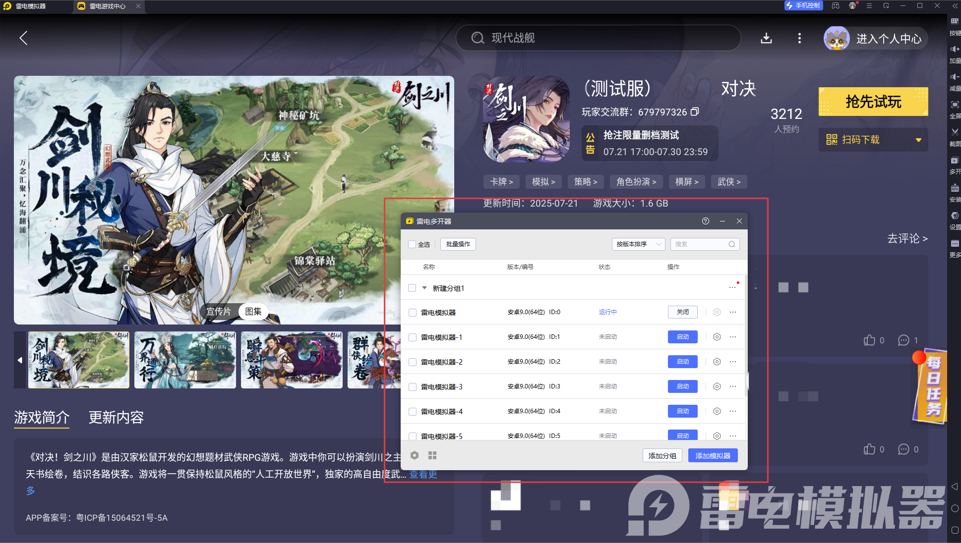Viewport: 961px width, 543px height.
Task: Switch to the 更新内容 tab
Action: (116, 417)
